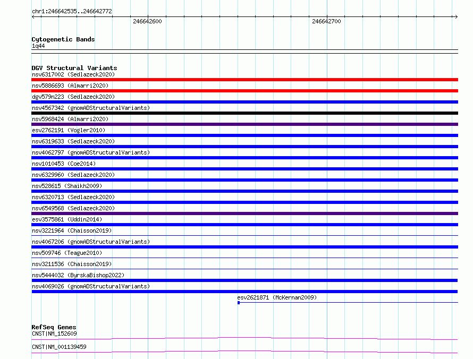Click the 1q44 band label
The height and width of the screenshot is (359, 473).
tap(38, 46)
